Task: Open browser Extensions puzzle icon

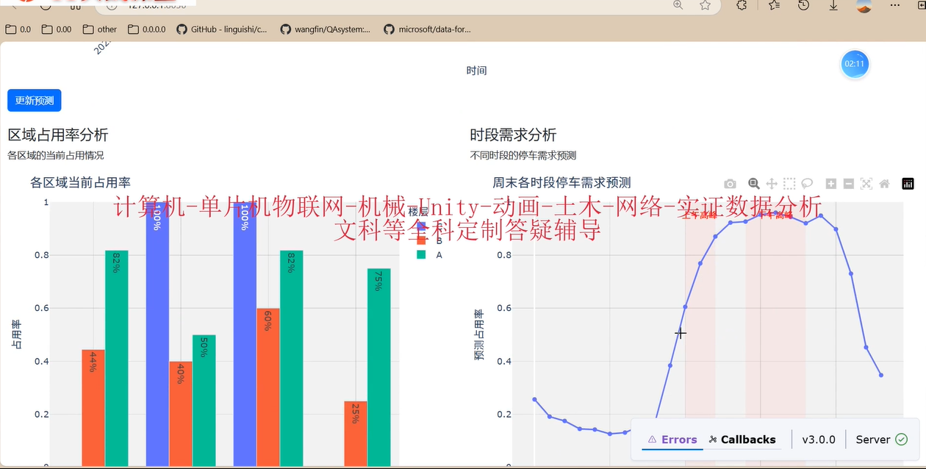Action: click(x=742, y=5)
